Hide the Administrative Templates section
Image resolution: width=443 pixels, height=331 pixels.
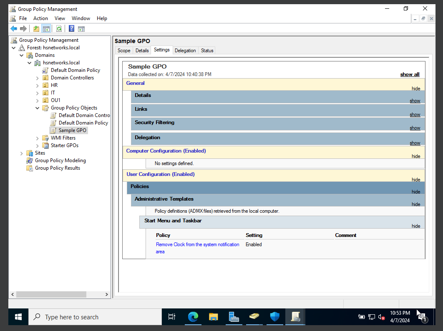(415, 204)
